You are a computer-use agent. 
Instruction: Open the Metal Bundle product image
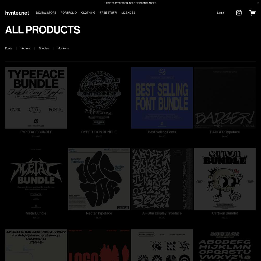[36, 179]
